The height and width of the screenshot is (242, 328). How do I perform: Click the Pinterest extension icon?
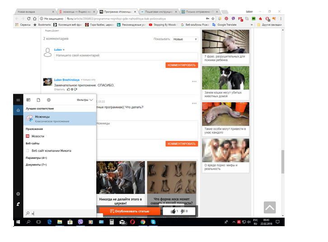(x=226, y=19)
